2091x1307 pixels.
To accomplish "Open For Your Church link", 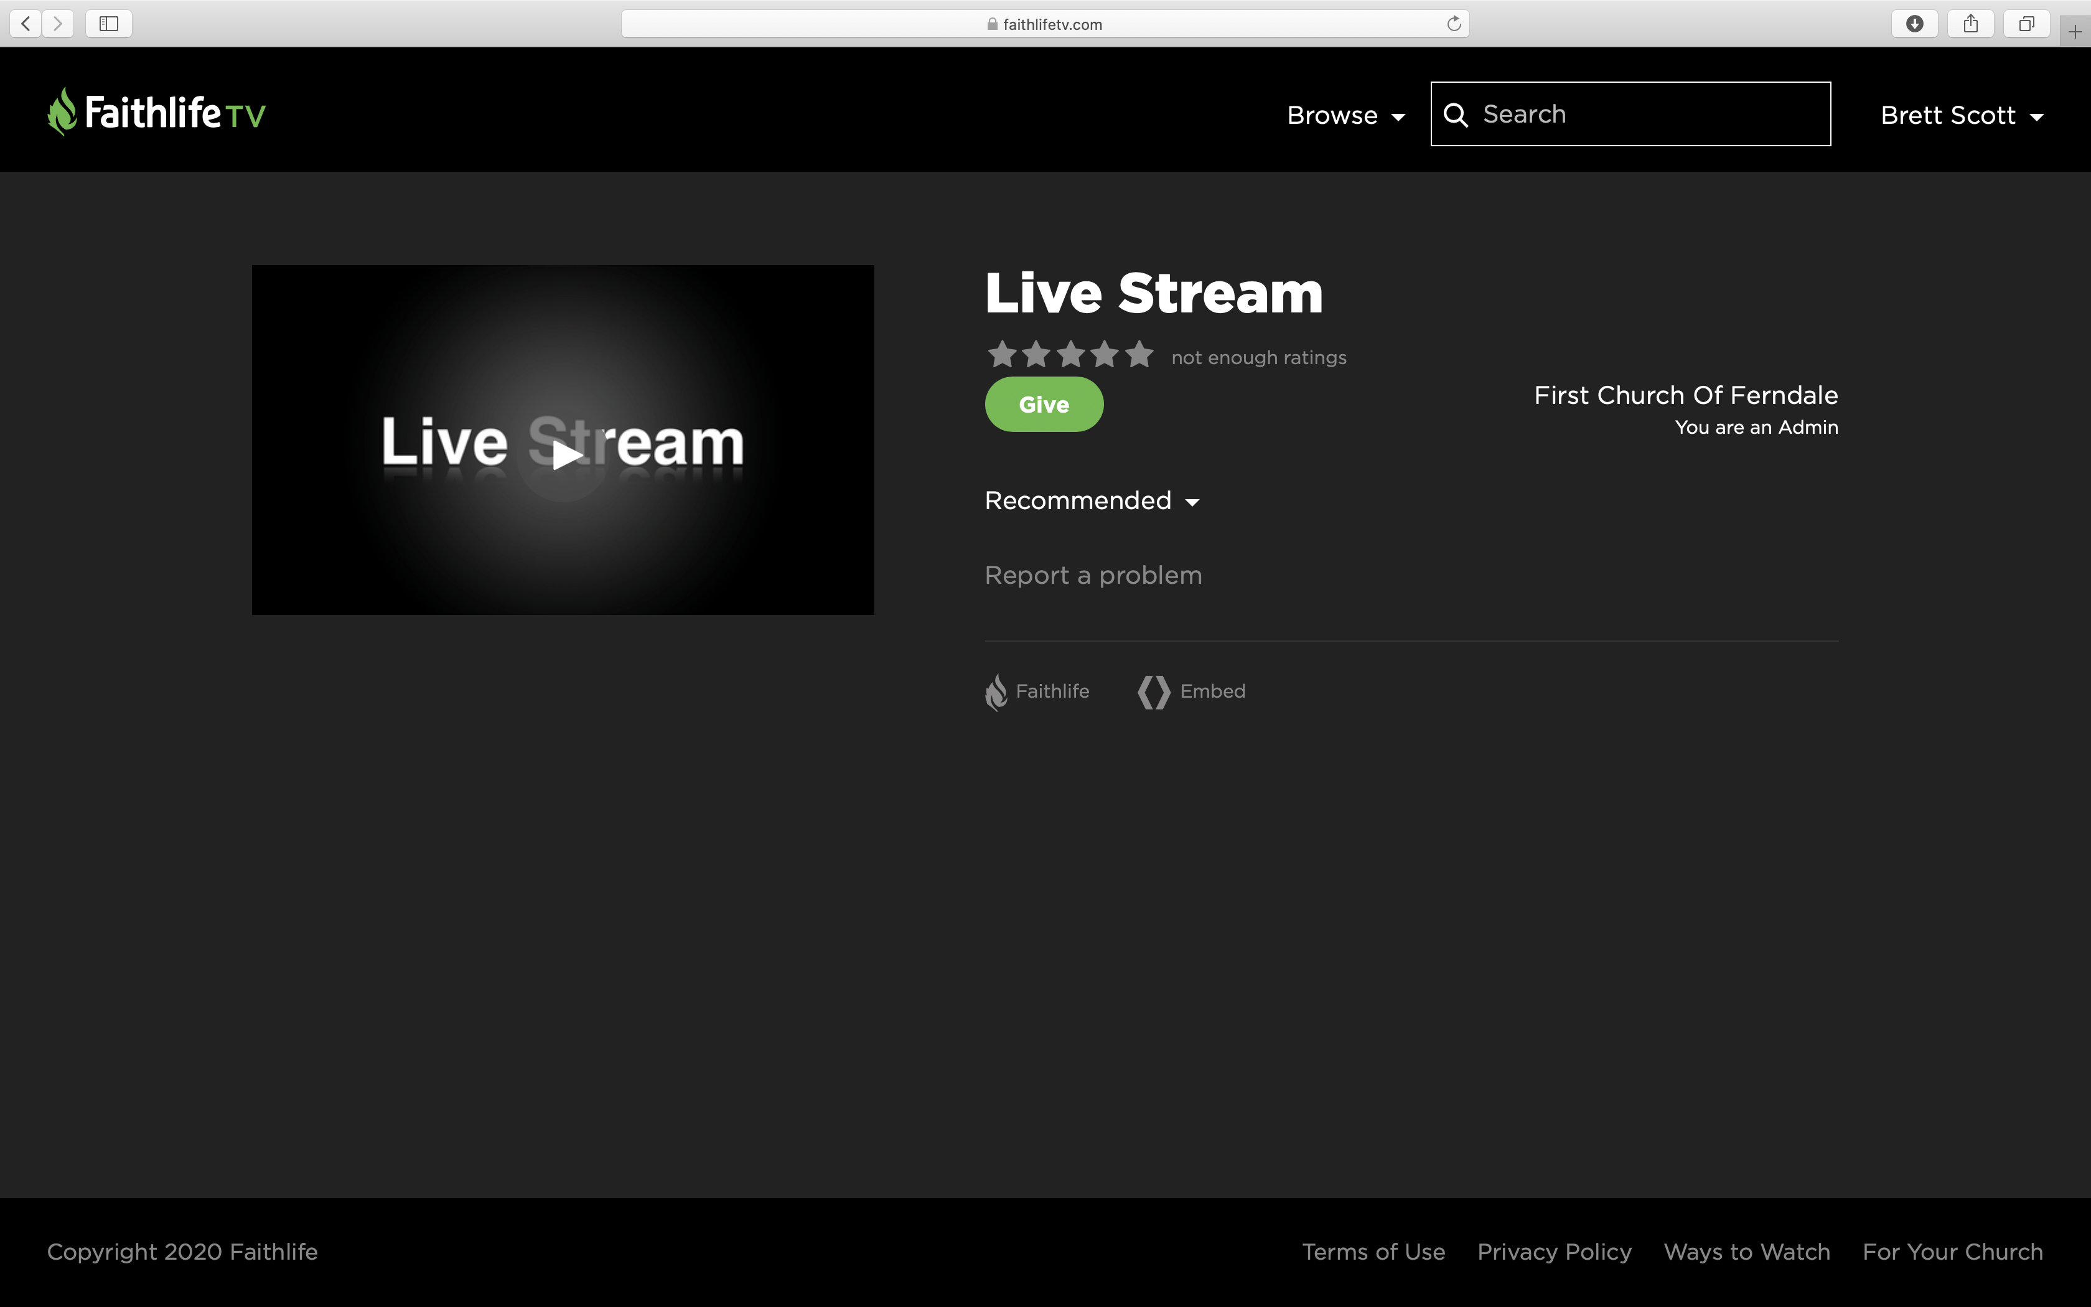I will pyautogui.click(x=1953, y=1252).
